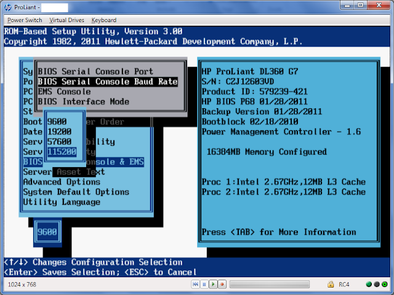Click the Proc 1 Intel 2.67GHz line
Image resolution: width=394 pixels, height=295 pixels.
click(283, 182)
